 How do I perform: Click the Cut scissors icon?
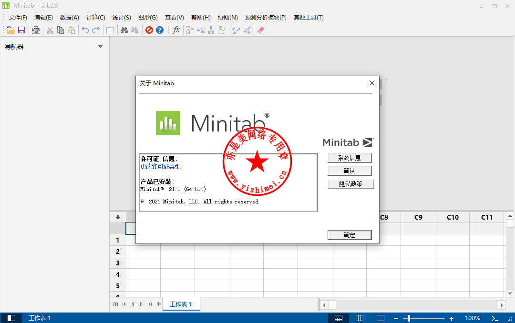[x=50, y=30]
